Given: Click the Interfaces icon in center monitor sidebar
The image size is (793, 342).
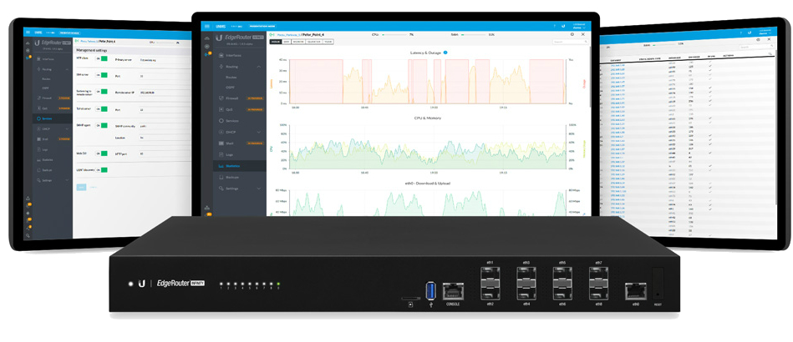Looking at the screenshot, I should [221, 55].
